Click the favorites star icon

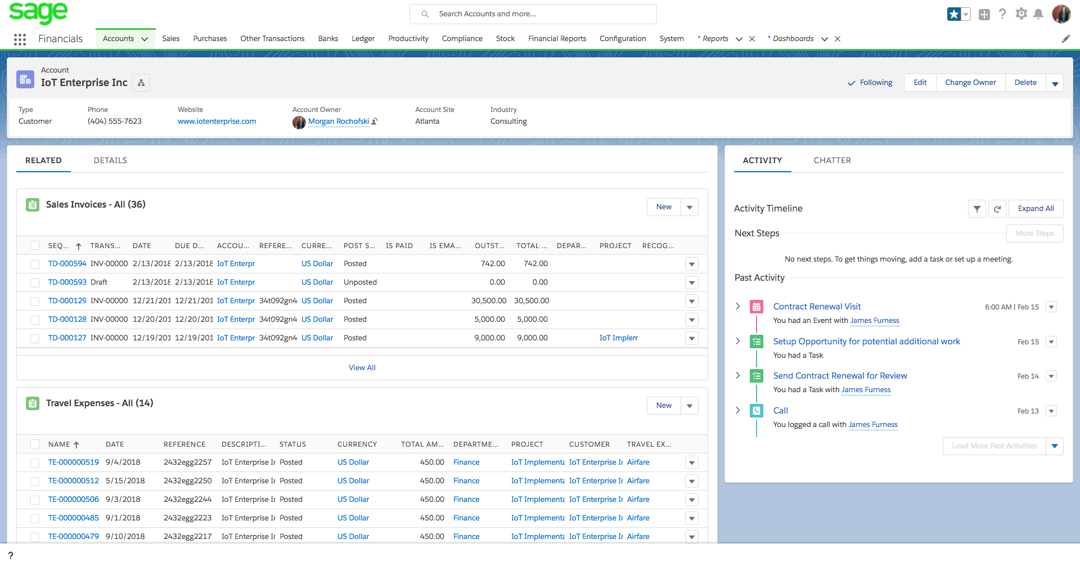coord(954,14)
